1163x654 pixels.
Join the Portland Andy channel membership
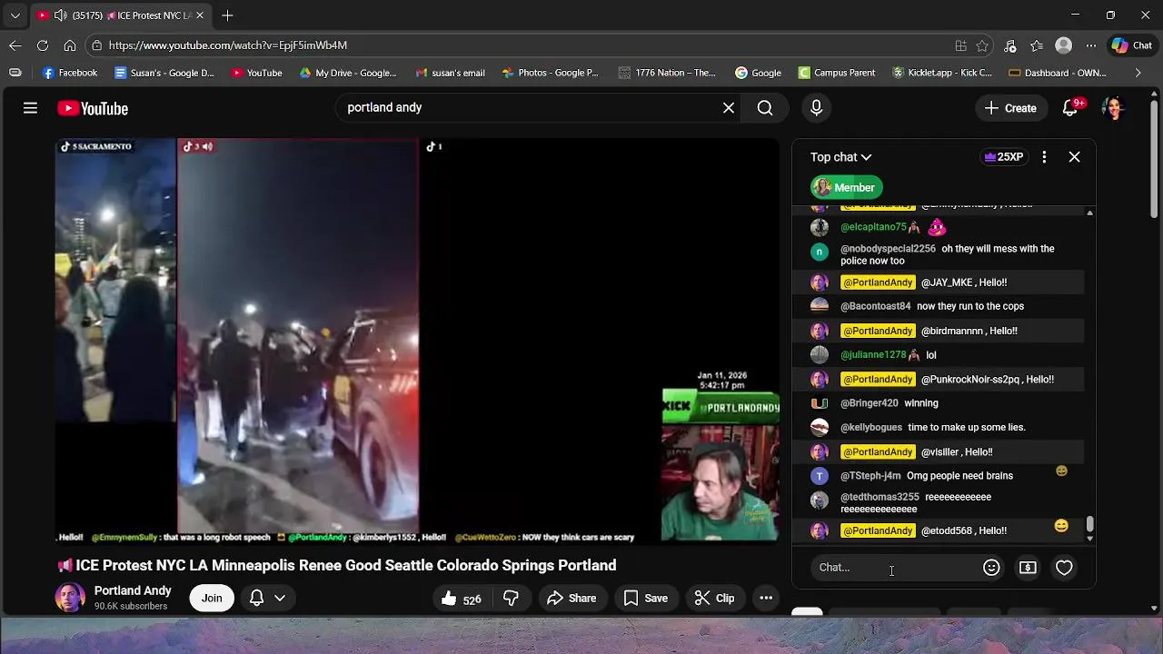point(212,599)
